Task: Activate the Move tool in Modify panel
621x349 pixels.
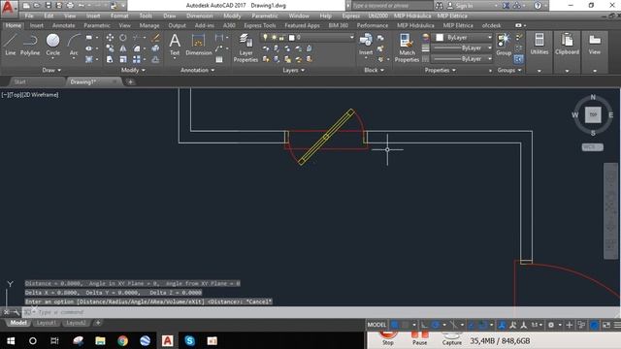Action: point(110,38)
